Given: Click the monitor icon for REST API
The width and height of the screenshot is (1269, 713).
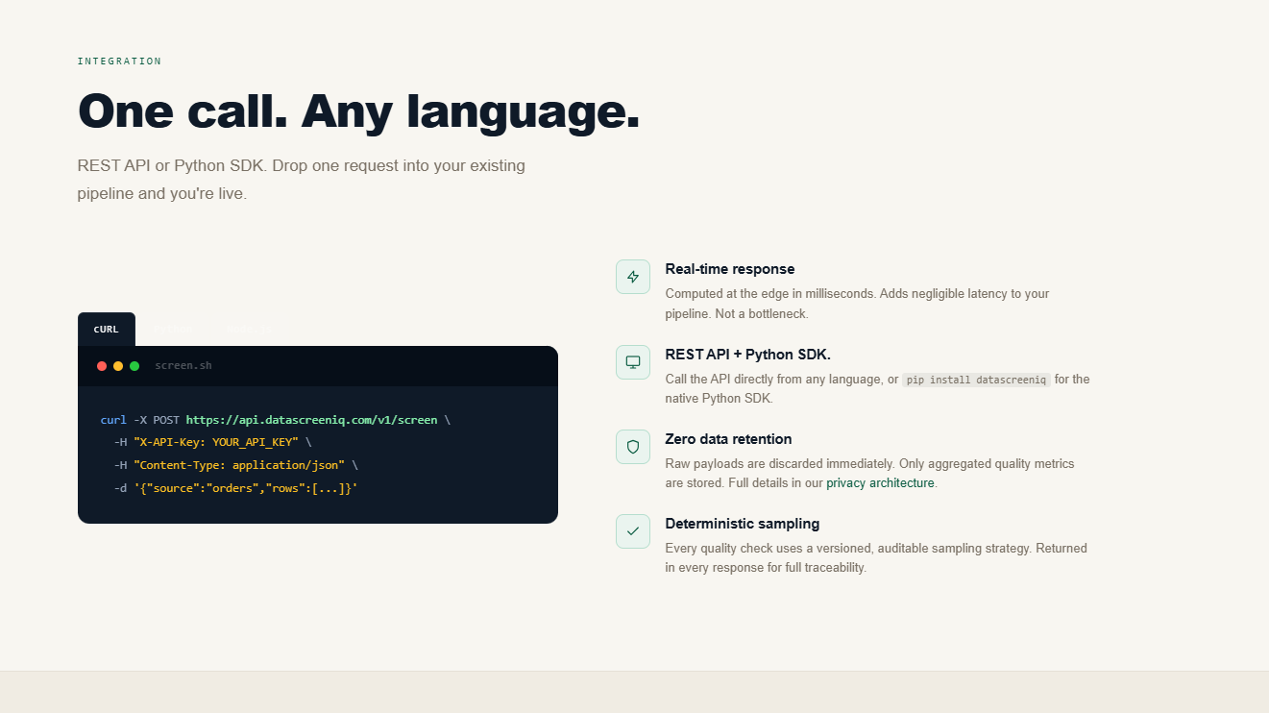Looking at the screenshot, I should coord(633,362).
